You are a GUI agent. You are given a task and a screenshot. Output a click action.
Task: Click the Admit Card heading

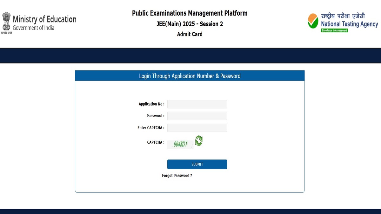(190, 34)
